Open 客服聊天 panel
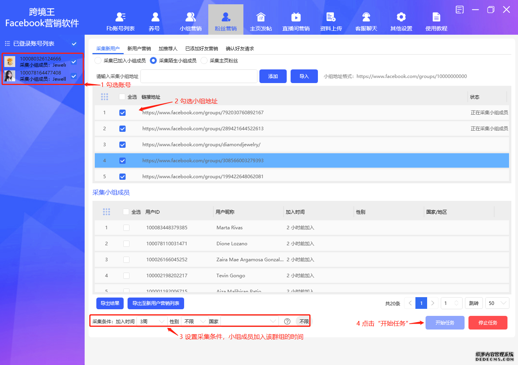 [x=366, y=19]
